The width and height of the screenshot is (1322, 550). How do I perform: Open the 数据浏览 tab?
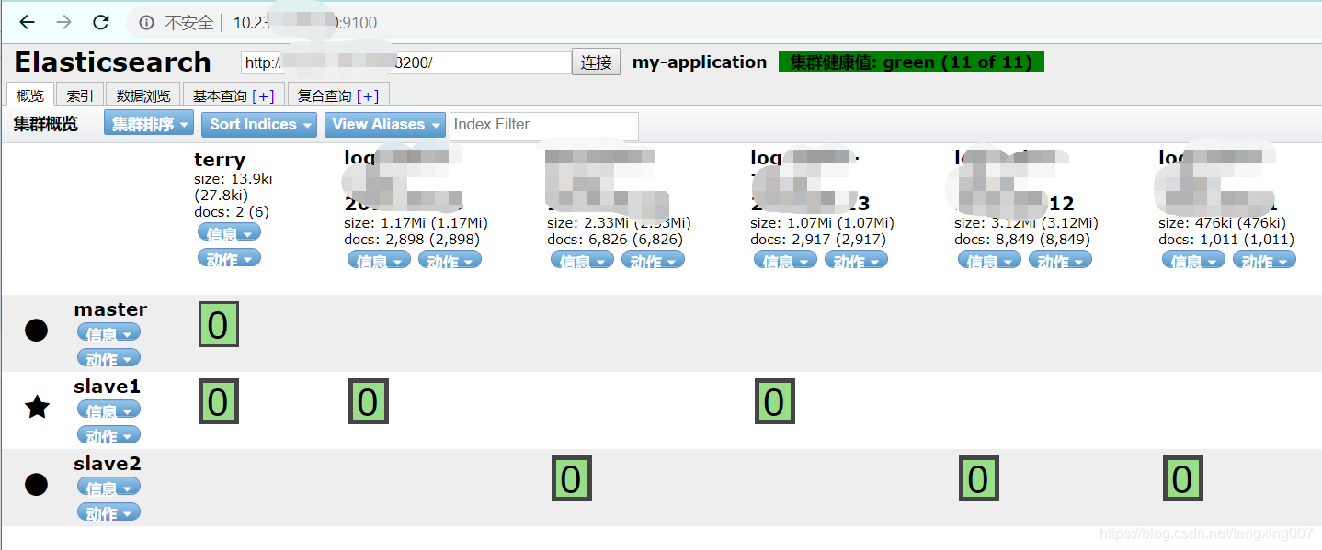(x=143, y=95)
